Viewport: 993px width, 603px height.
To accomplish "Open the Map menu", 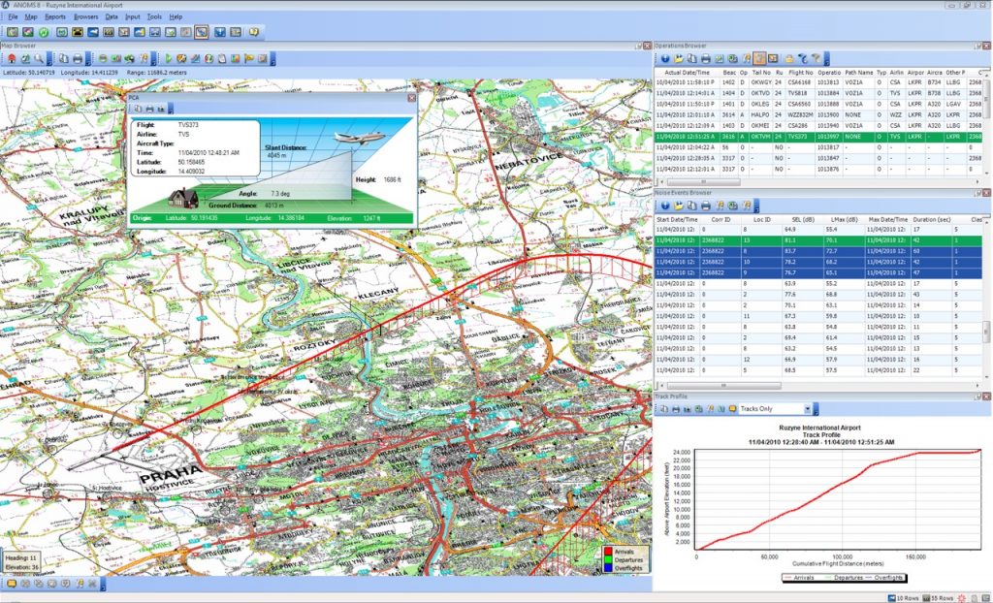I will [x=30, y=16].
